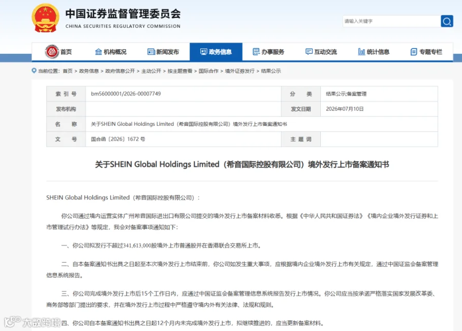The width and height of the screenshot is (462, 331).
Task: Open the 专题专栏 navigation tab
Action: [427, 52]
